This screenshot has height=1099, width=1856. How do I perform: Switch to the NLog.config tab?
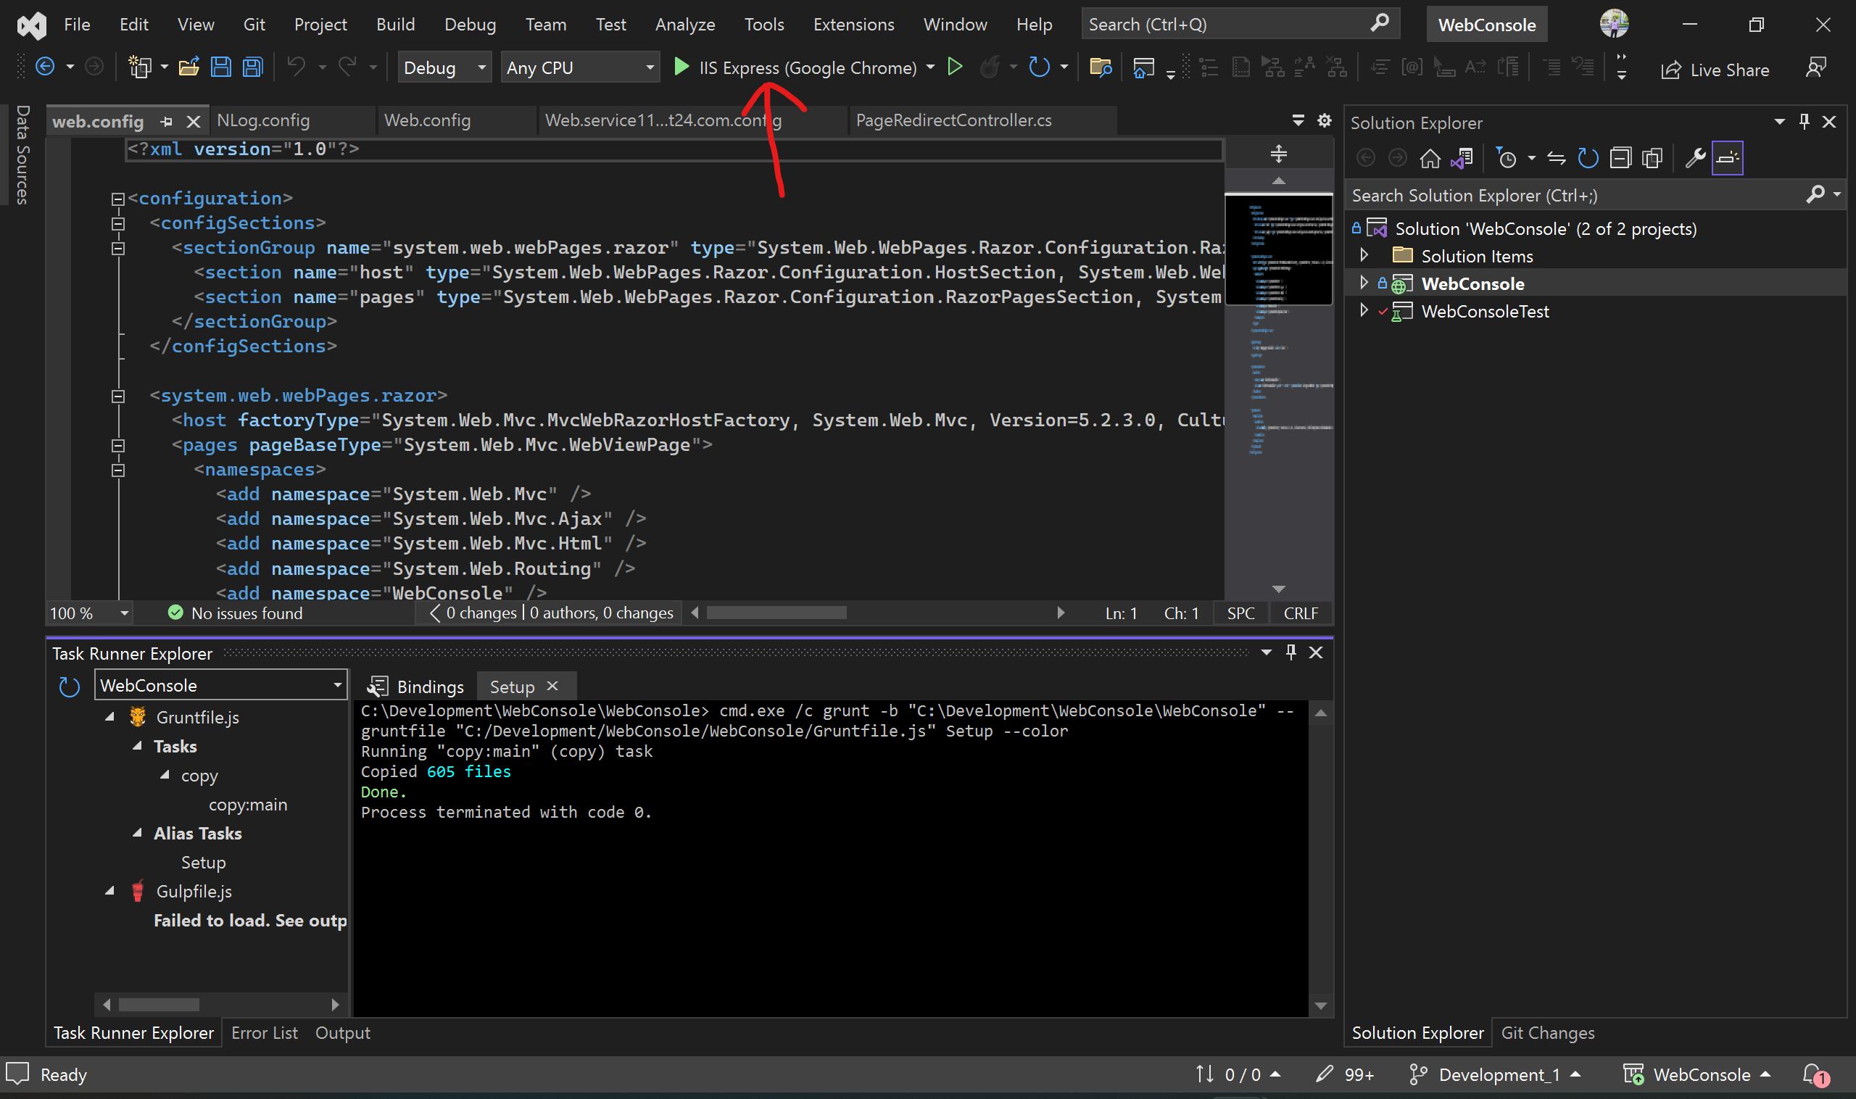[262, 120]
